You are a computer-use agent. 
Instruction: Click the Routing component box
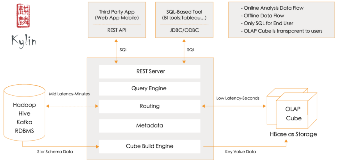149,106
